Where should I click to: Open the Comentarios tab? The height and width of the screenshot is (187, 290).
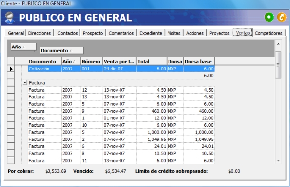[x=121, y=33]
